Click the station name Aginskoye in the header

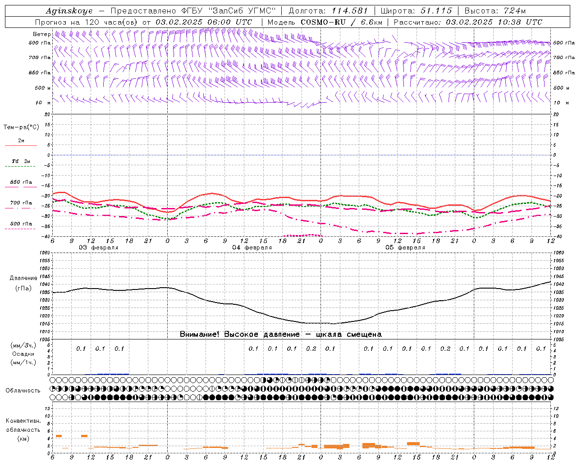69,11
